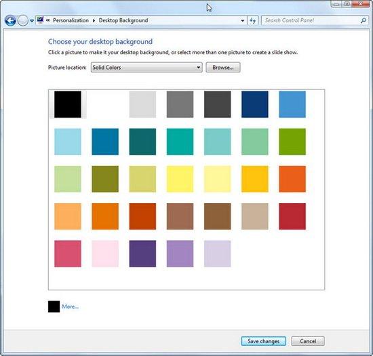Viewport: 373px width, 356px height.
Task: Click the refresh button beside address bar
Action: [x=253, y=21]
